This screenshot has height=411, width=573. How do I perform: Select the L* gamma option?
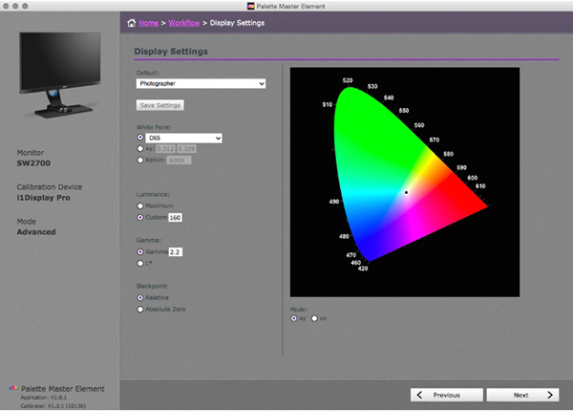[x=142, y=262]
